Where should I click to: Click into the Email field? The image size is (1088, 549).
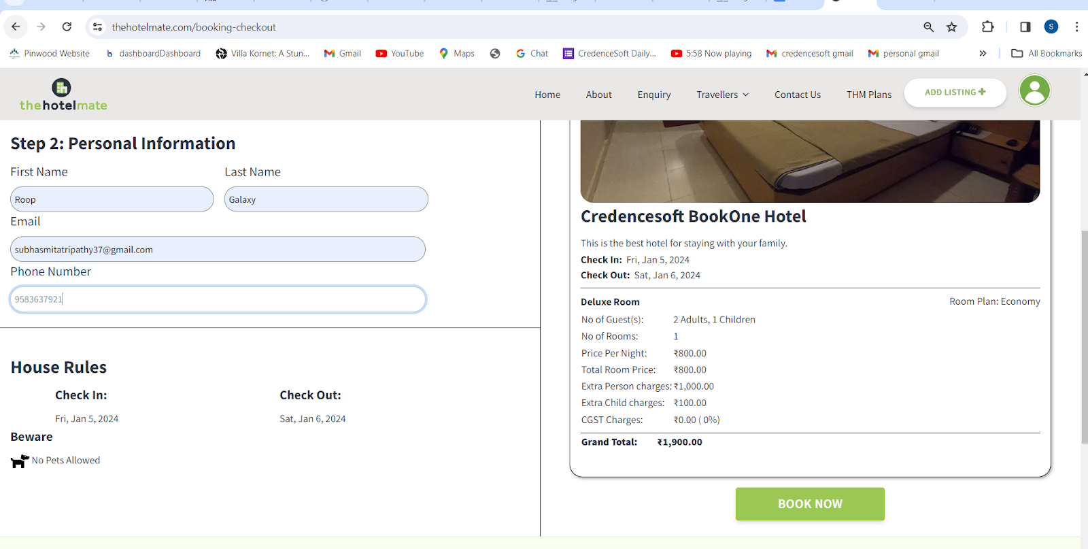pyautogui.click(x=218, y=250)
